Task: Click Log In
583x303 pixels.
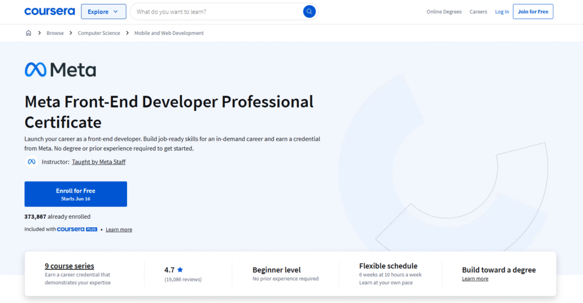Action: tap(502, 11)
